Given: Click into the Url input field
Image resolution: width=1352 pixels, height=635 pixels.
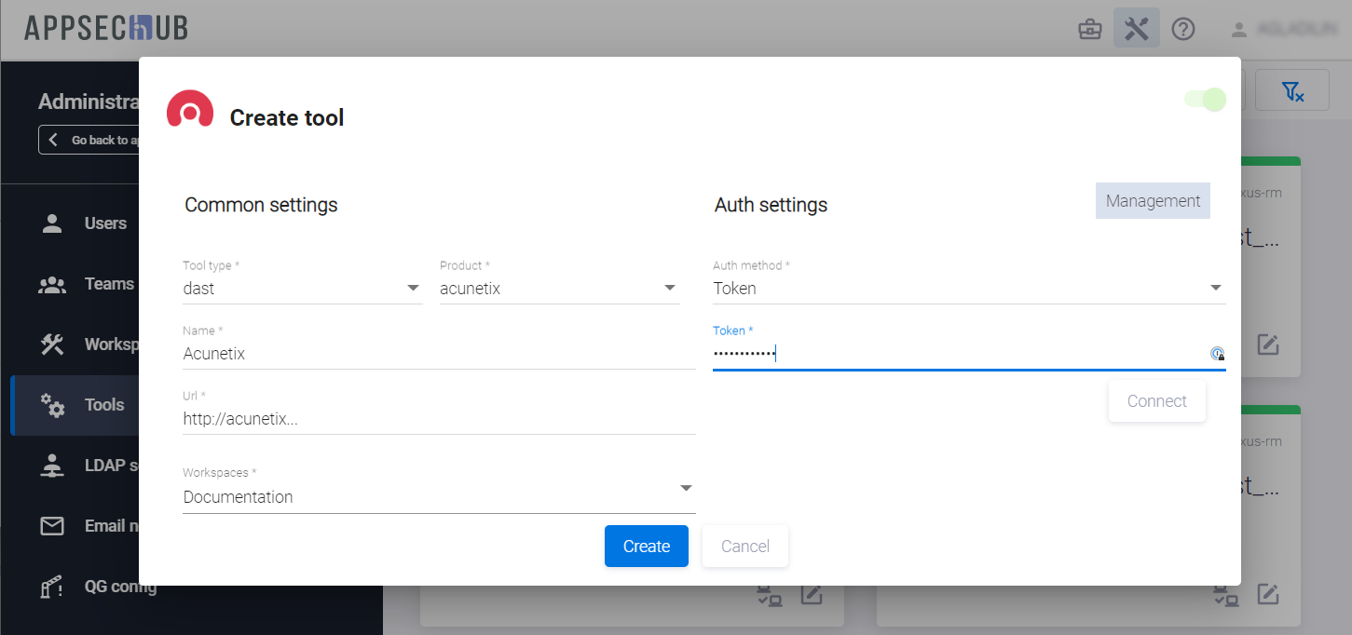Looking at the screenshot, I should [x=438, y=419].
